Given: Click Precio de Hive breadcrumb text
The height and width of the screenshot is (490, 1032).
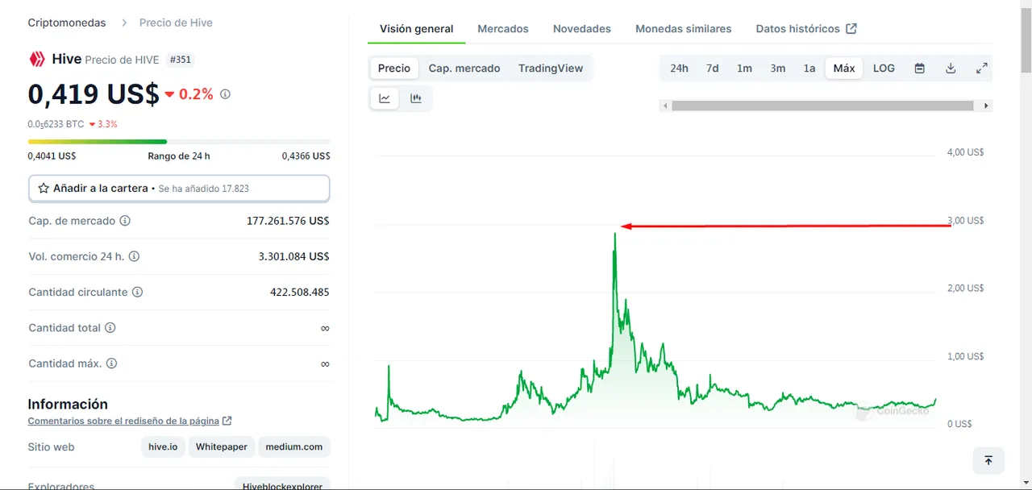Looking at the screenshot, I should [176, 23].
